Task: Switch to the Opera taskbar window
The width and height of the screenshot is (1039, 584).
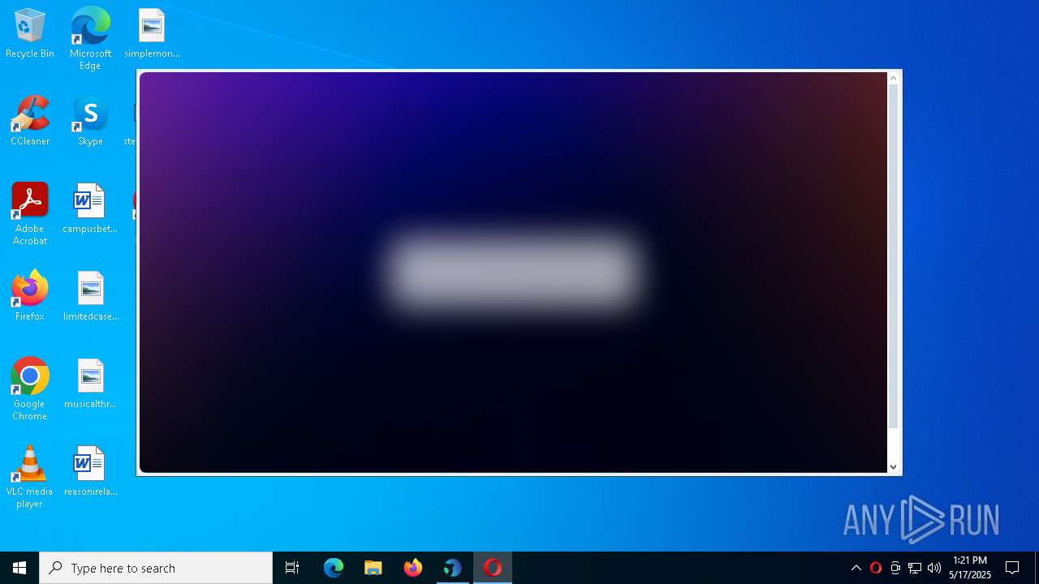Action: [493, 568]
